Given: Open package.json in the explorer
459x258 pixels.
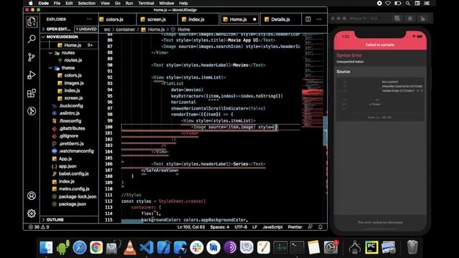Looking at the screenshot, I should click(x=72, y=204).
